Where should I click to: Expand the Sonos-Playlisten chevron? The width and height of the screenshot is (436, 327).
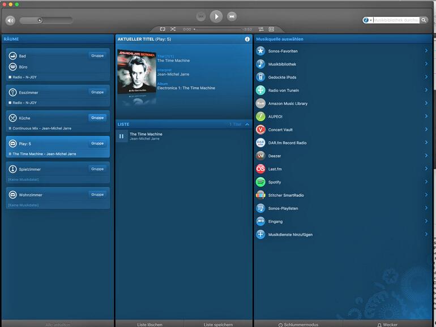click(426, 208)
